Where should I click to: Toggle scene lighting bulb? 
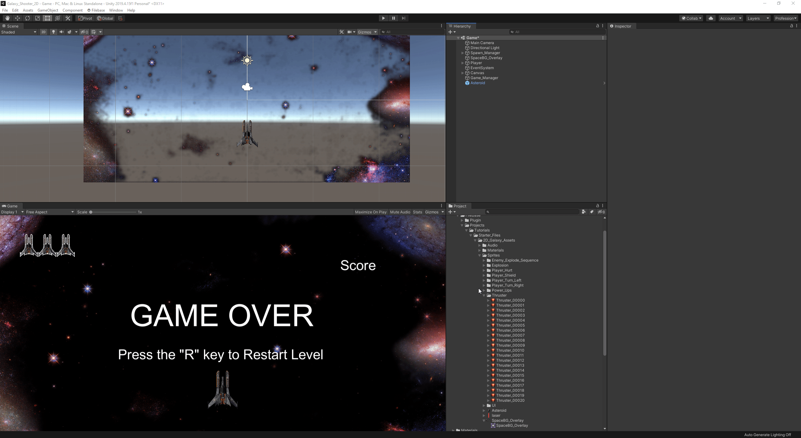click(x=53, y=32)
